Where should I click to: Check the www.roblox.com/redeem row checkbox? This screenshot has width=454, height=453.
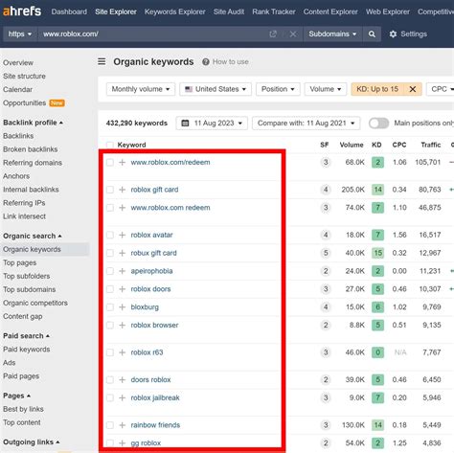click(110, 162)
